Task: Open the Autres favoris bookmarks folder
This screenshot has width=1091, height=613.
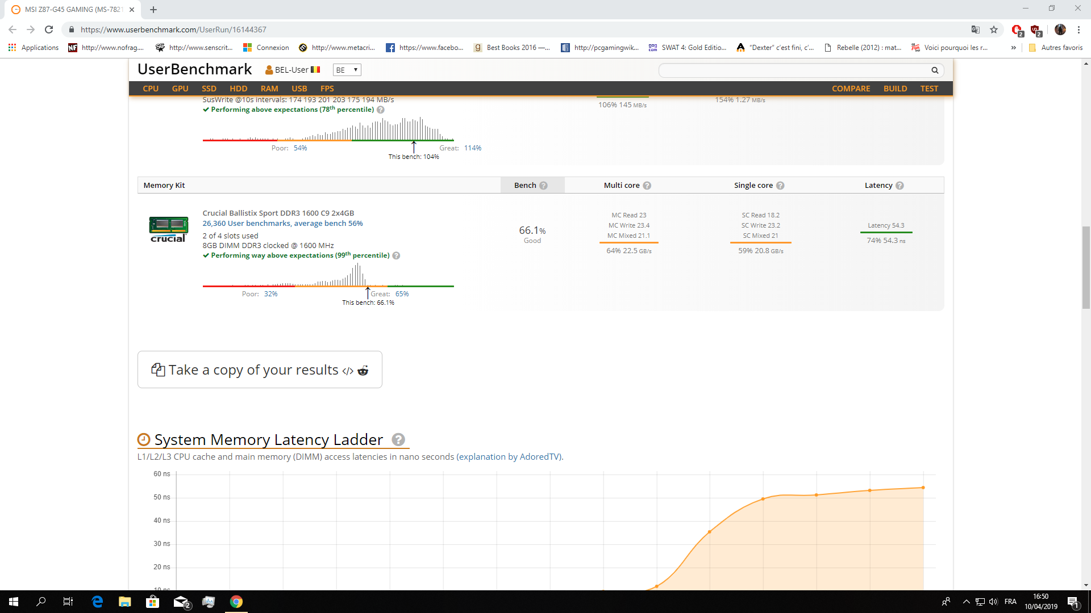Action: pos(1056,48)
